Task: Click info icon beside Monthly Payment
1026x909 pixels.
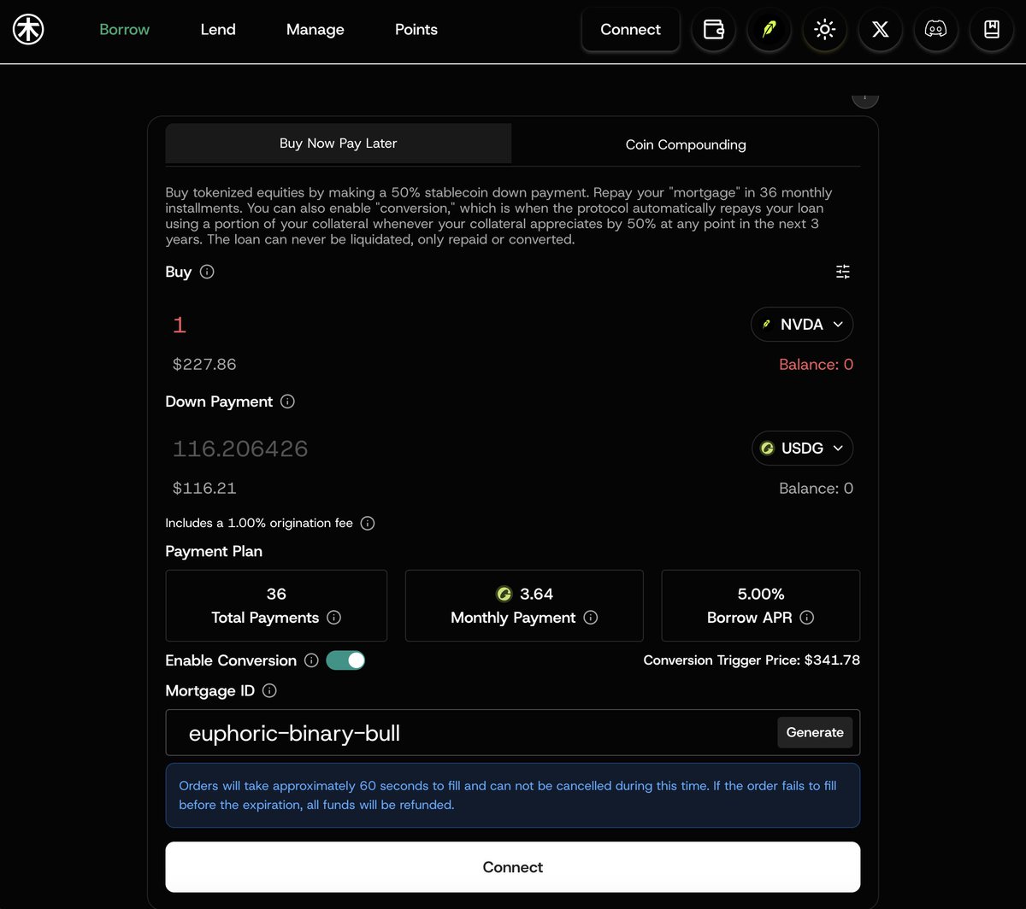Action: tap(590, 618)
